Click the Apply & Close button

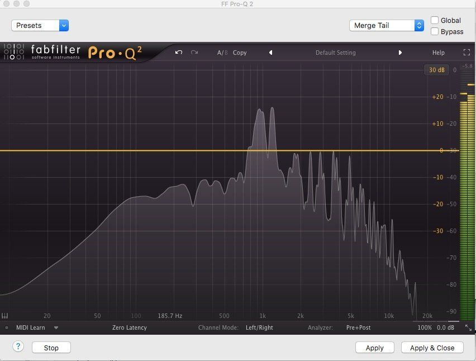coord(432,348)
